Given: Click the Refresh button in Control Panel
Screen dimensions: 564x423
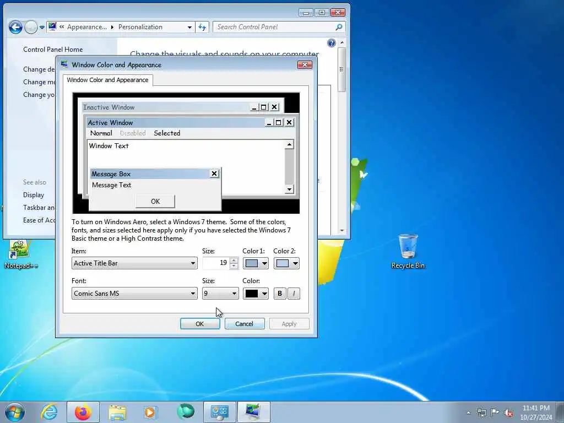Looking at the screenshot, I should [202, 27].
